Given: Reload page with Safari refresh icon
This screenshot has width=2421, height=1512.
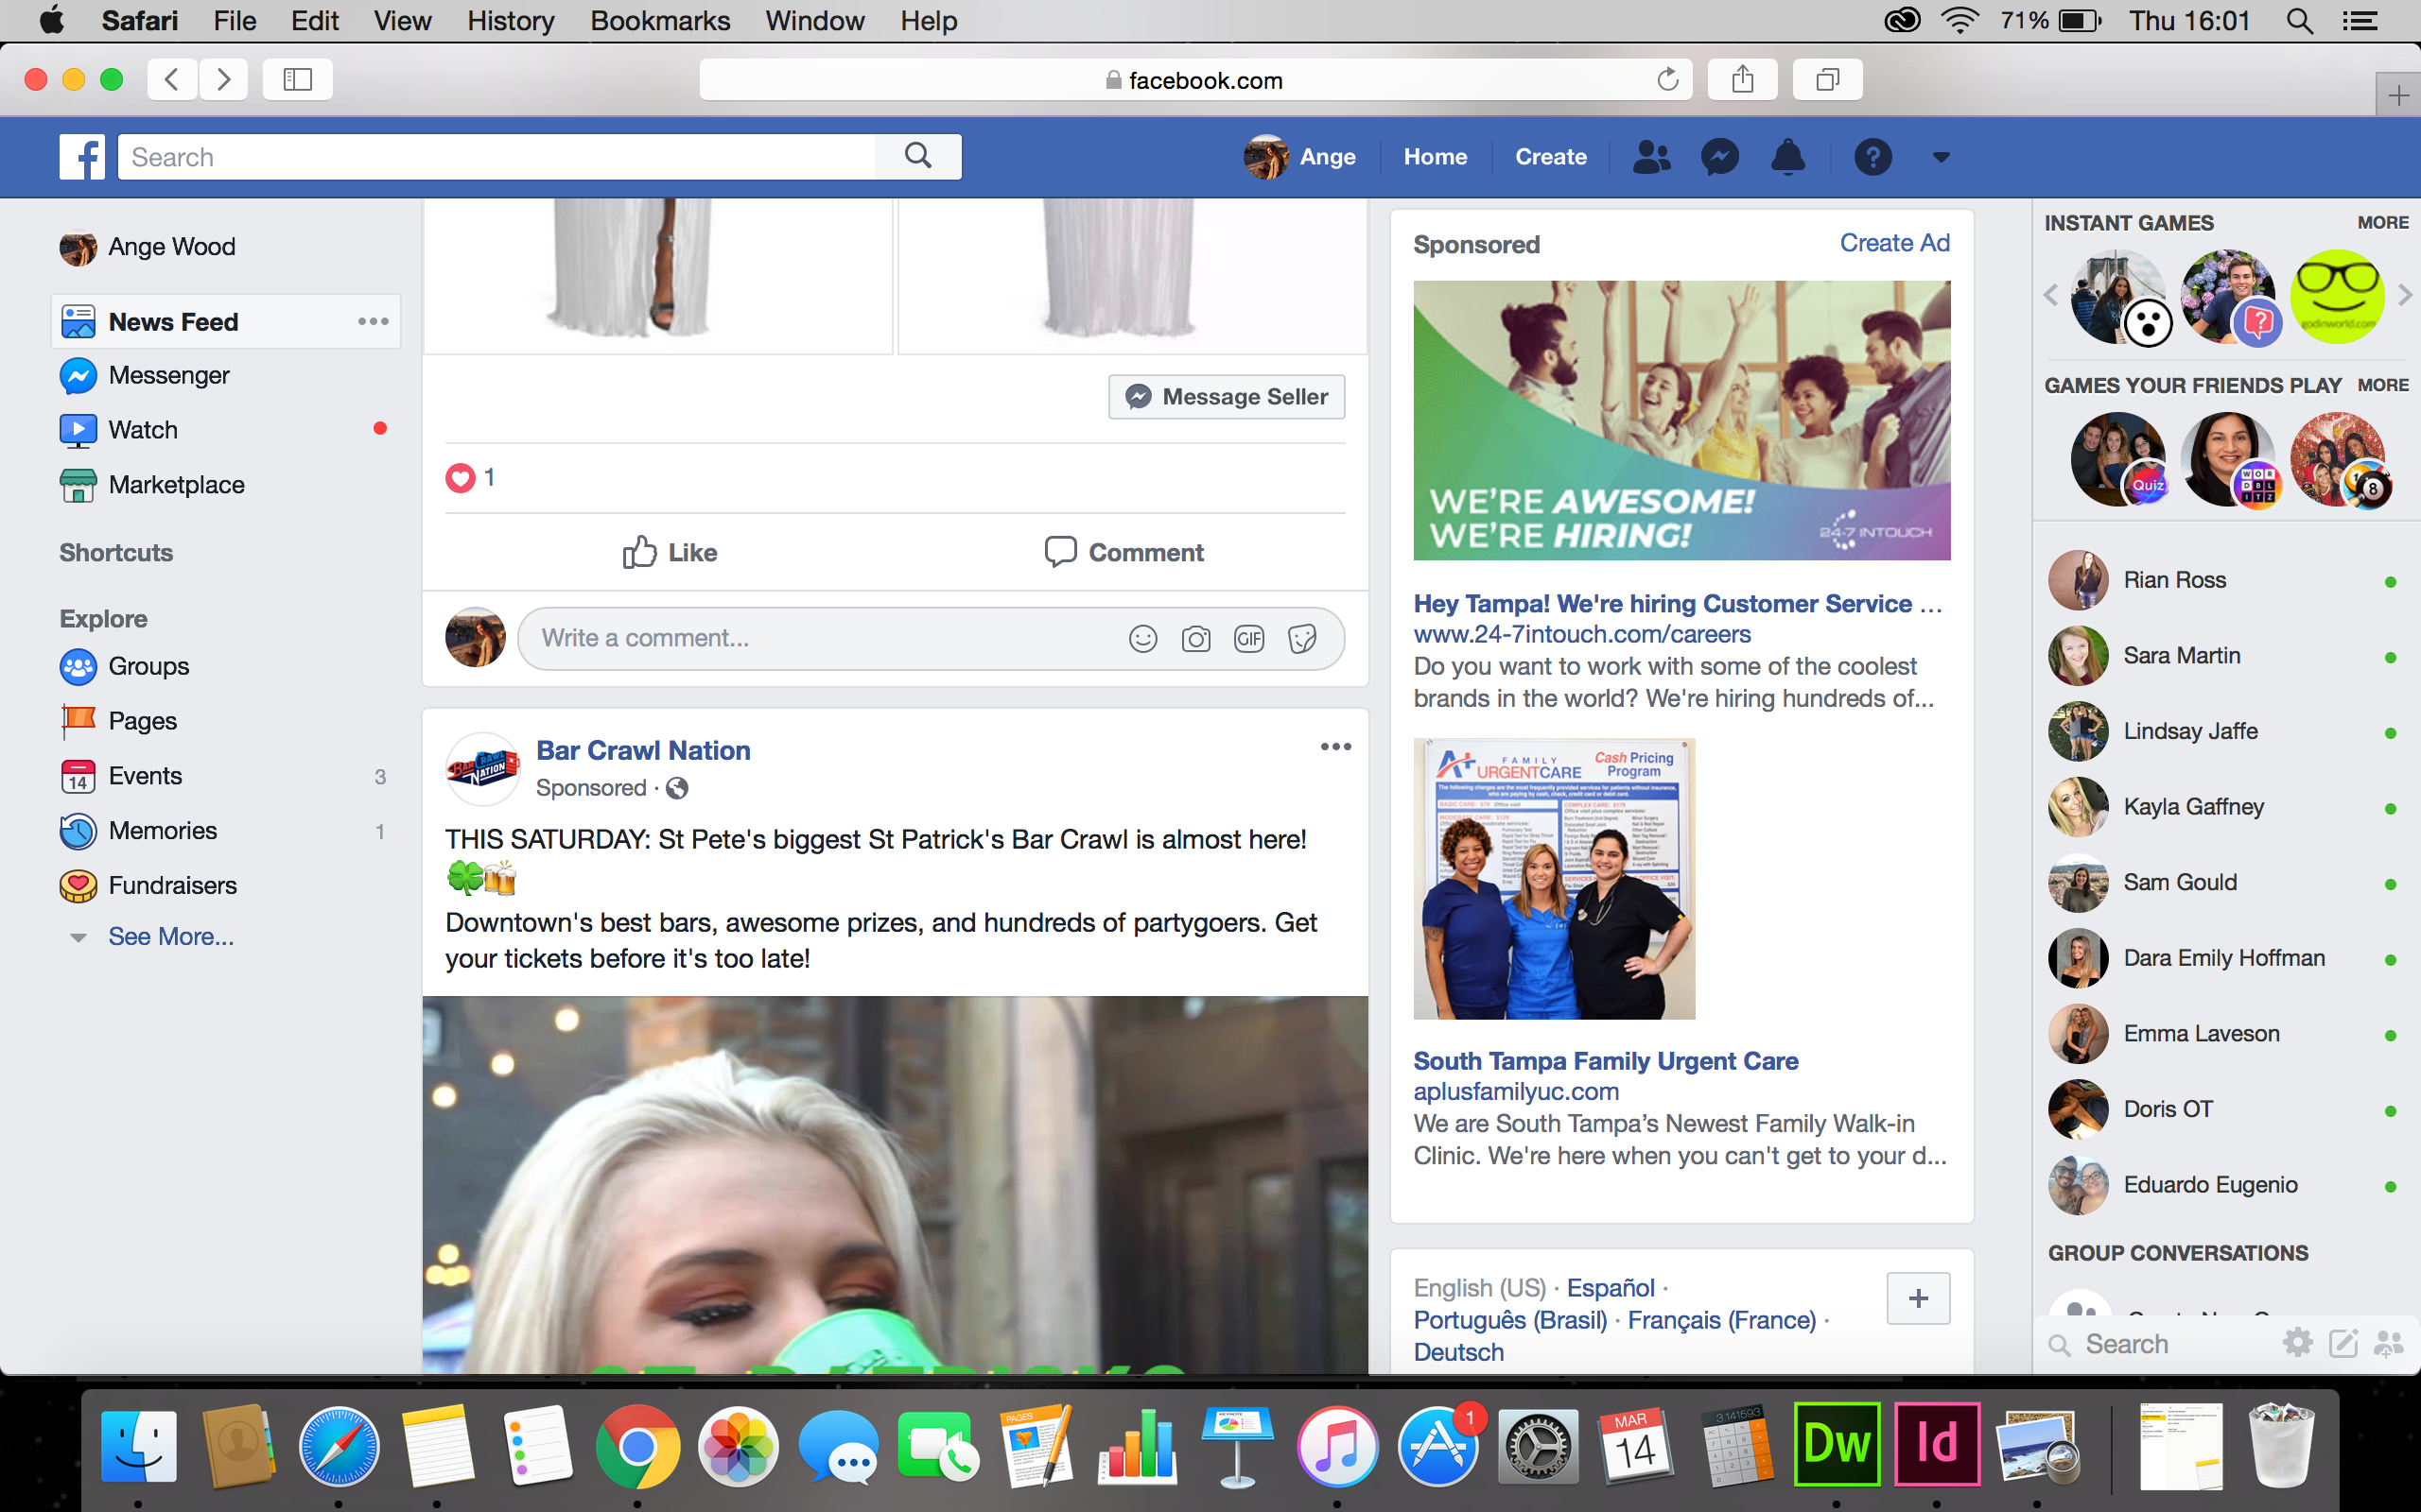Looking at the screenshot, I should [x=1666, y=80].
